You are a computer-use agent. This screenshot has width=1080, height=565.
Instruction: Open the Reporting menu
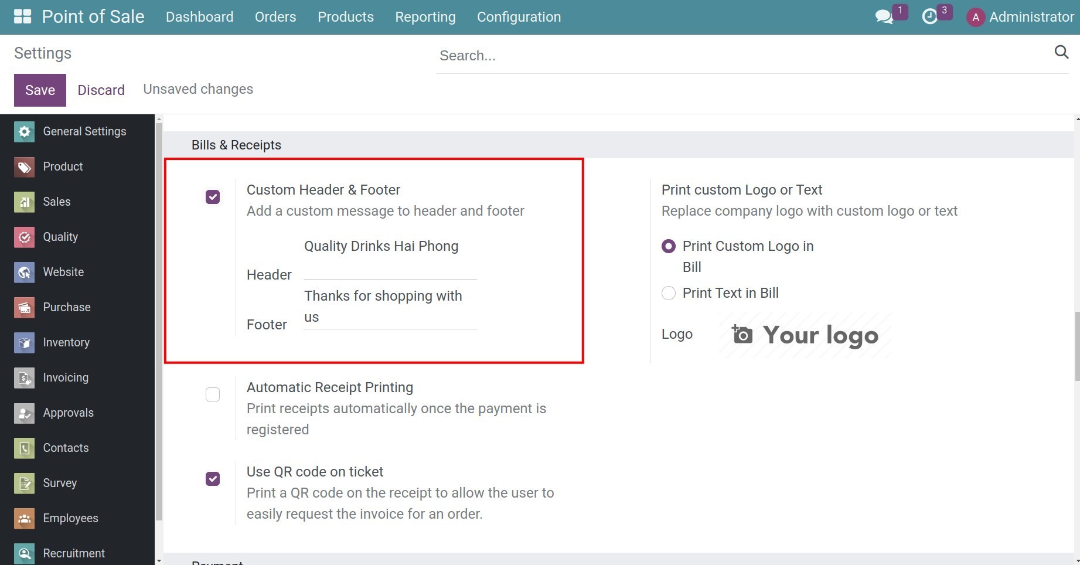tap(425, 16)
